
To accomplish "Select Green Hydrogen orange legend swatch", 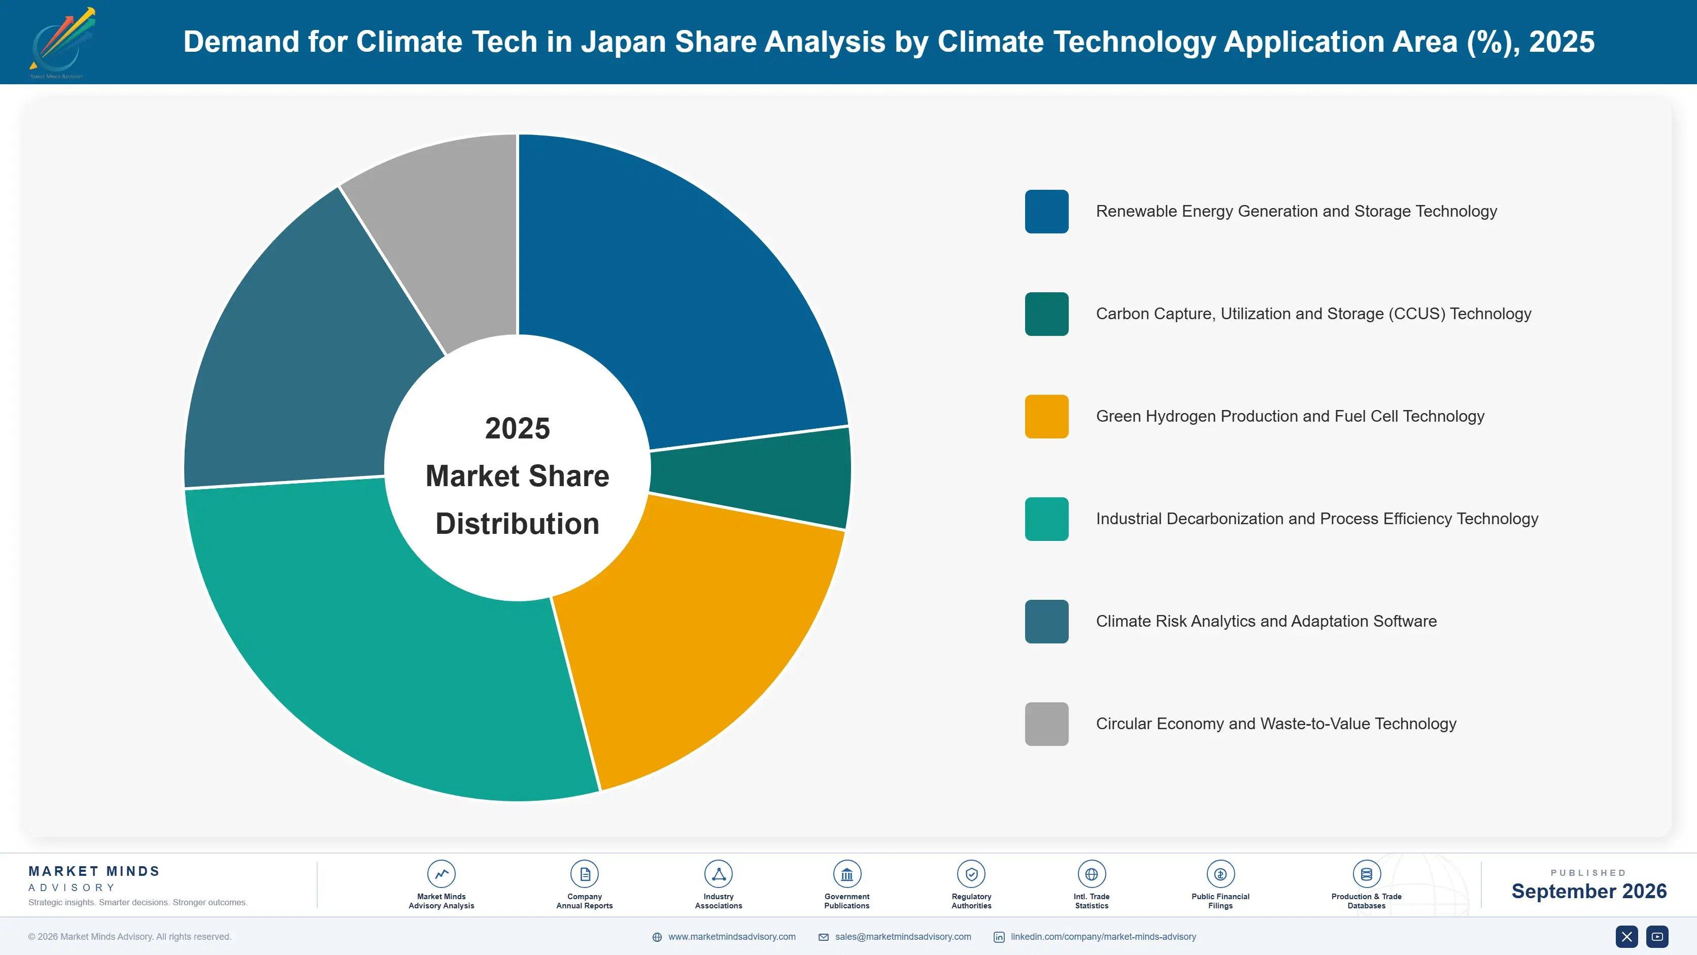I will pos(1046,416).
